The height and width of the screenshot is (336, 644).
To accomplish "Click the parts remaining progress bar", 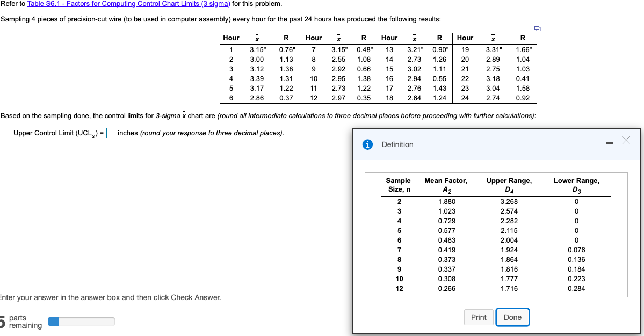I will click(x=81, y=322).
